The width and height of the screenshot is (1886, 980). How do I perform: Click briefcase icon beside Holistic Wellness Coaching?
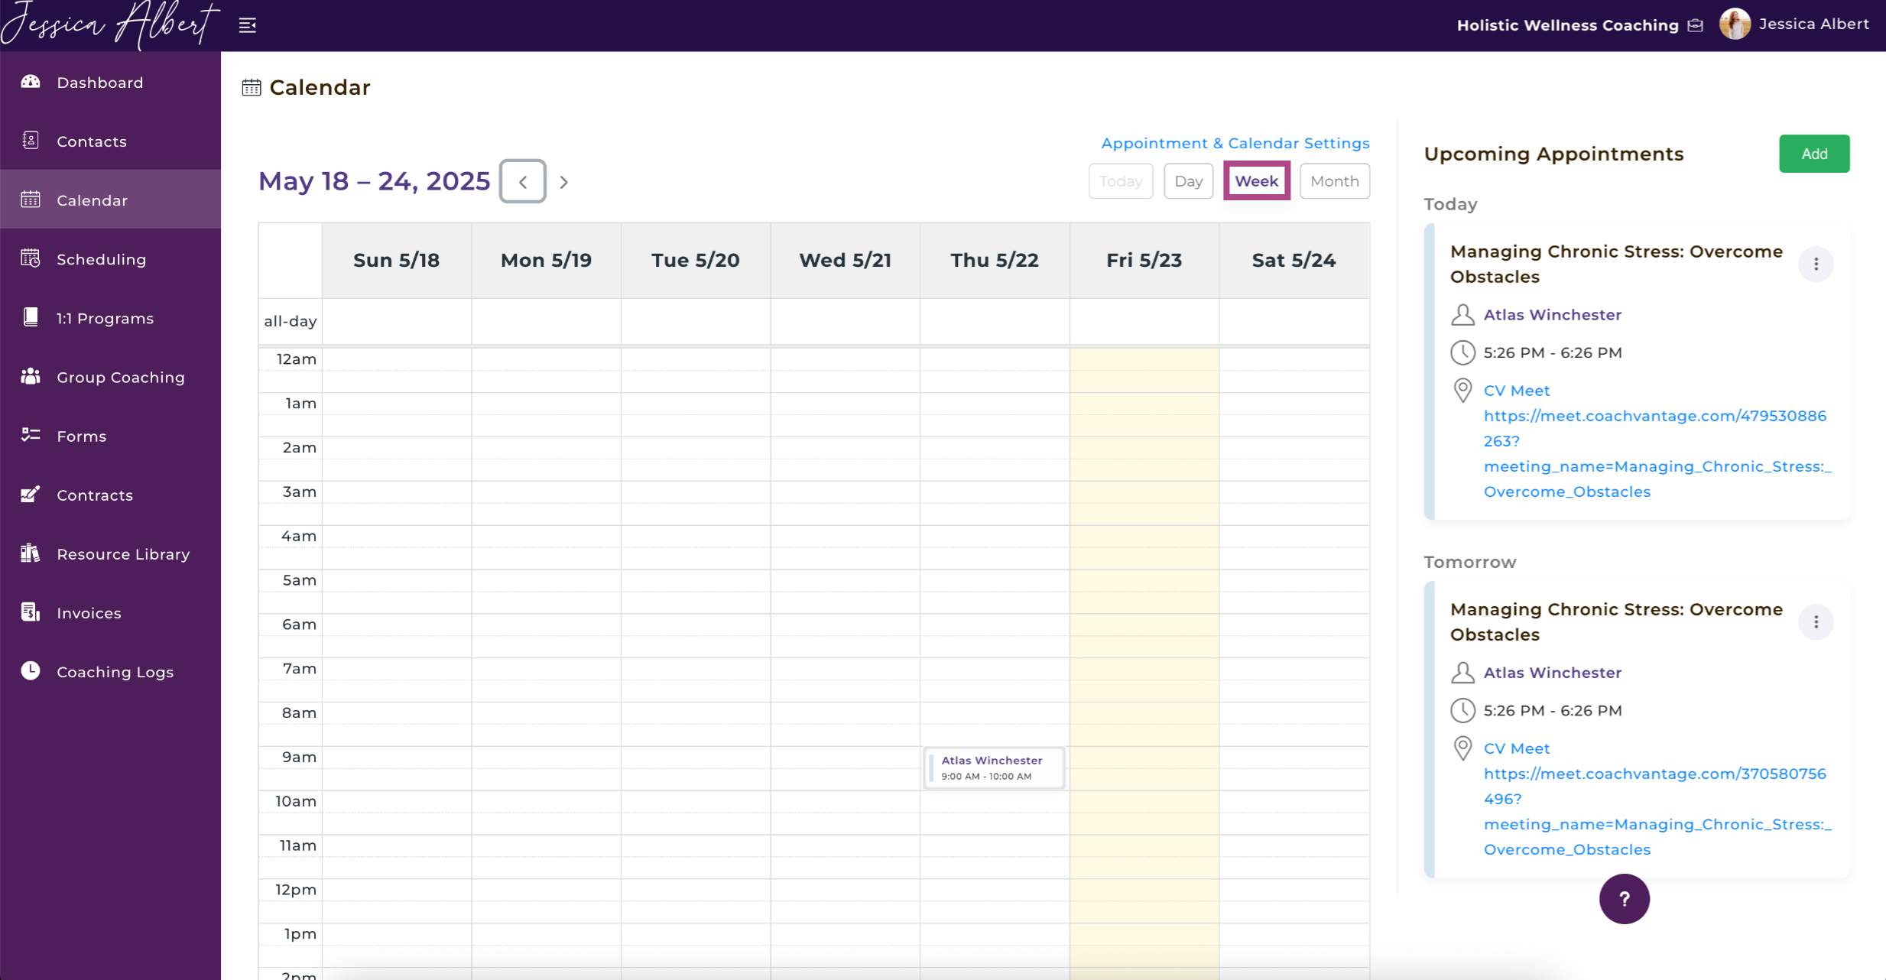1695,25
